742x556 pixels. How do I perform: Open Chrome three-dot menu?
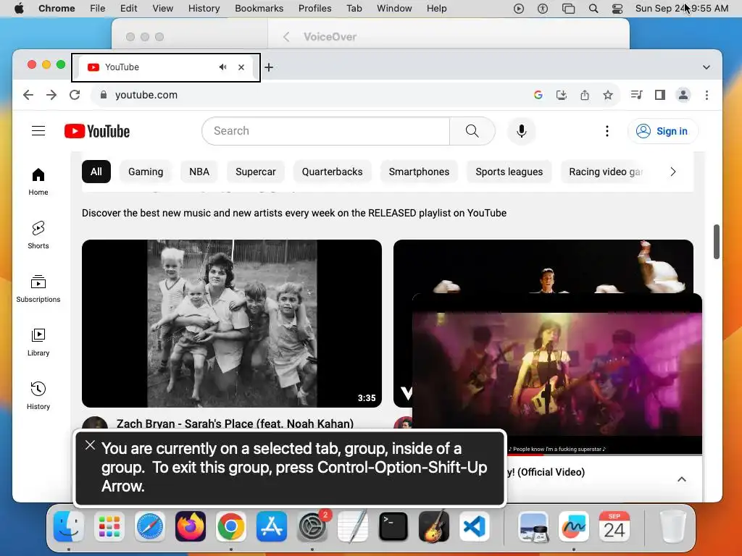point(706,95)
